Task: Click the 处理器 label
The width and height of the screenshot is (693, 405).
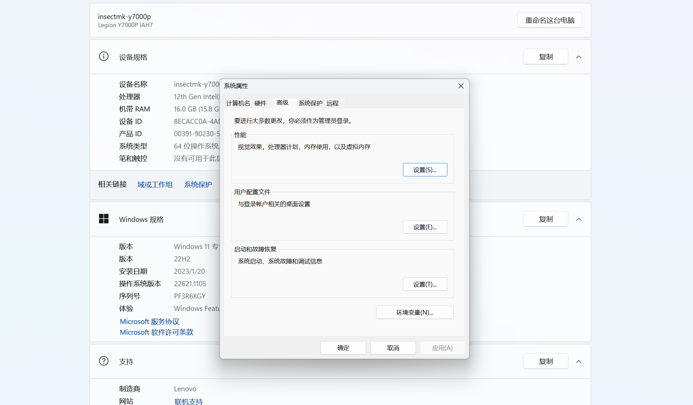Action: pos(130,96)
